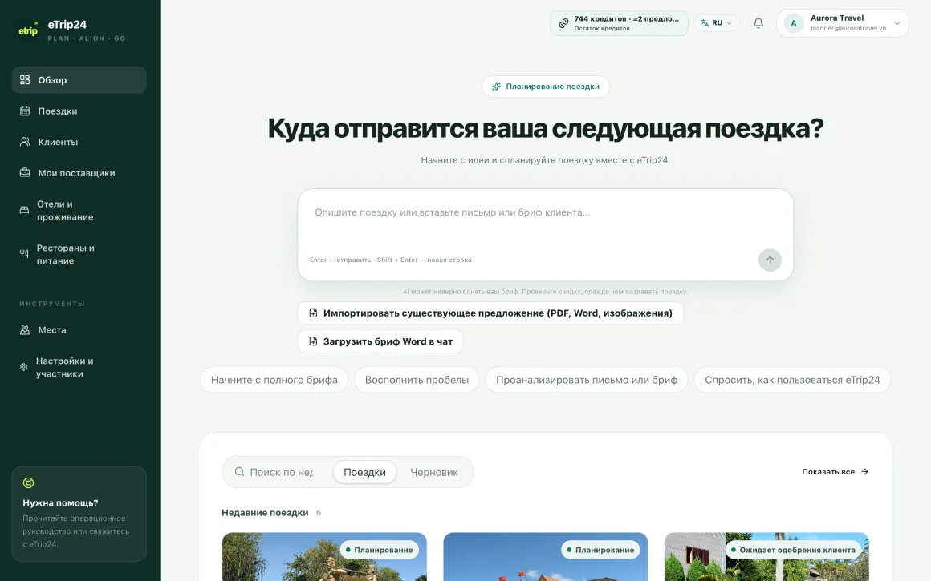Click Показать все link
This screenshot has height=581, width=931.
coord(835,472)
